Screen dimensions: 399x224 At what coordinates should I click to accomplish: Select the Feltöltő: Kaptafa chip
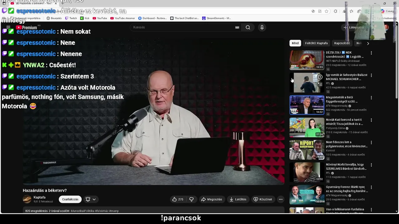[x=316, y=43]
